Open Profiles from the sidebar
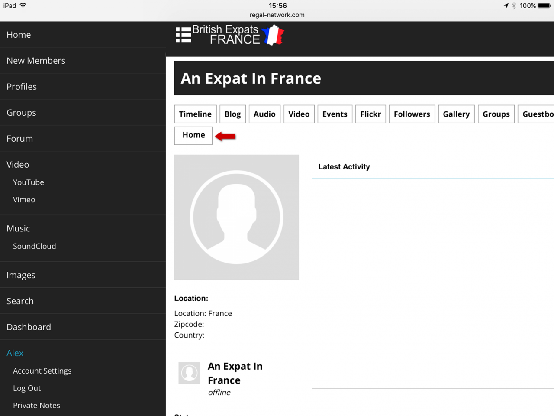Viewport: 554px width, 416px height. (22, 87)
